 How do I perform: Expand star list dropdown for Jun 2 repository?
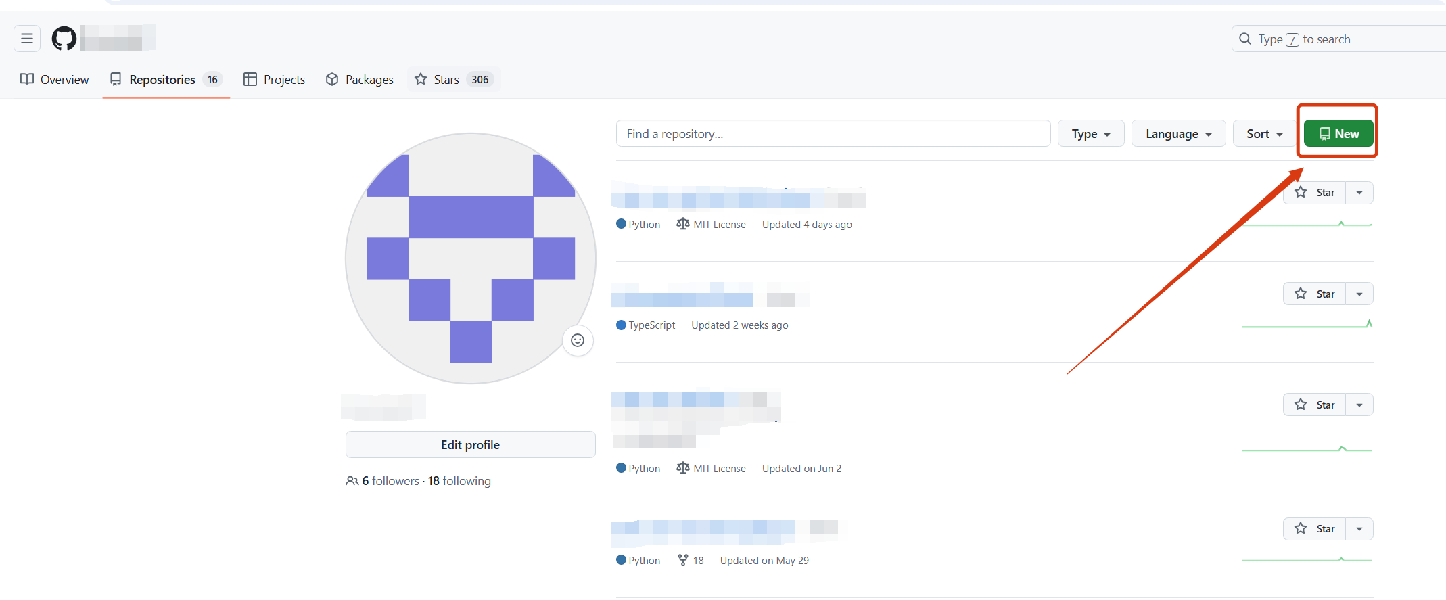pyautogui.click(x=1359, y=405)
